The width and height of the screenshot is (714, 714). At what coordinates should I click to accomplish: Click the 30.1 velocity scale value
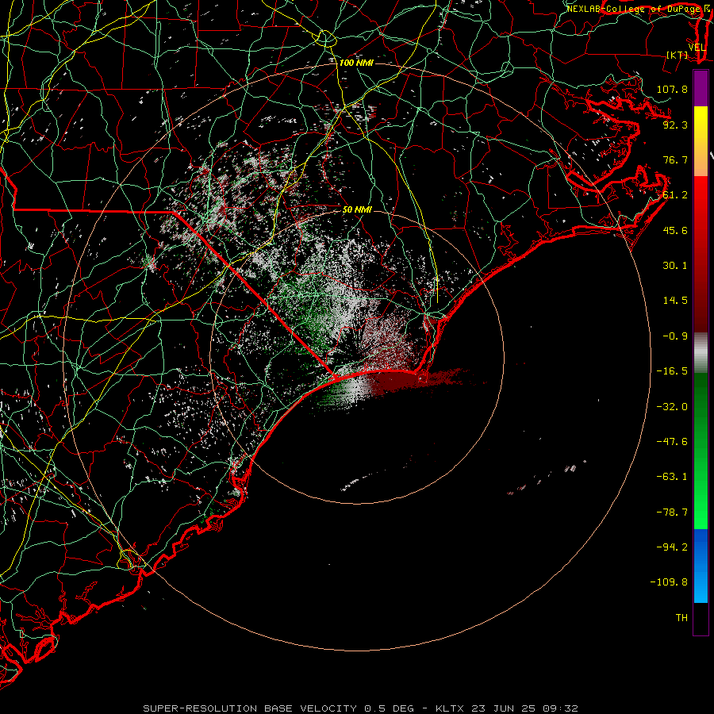point(675,266)
